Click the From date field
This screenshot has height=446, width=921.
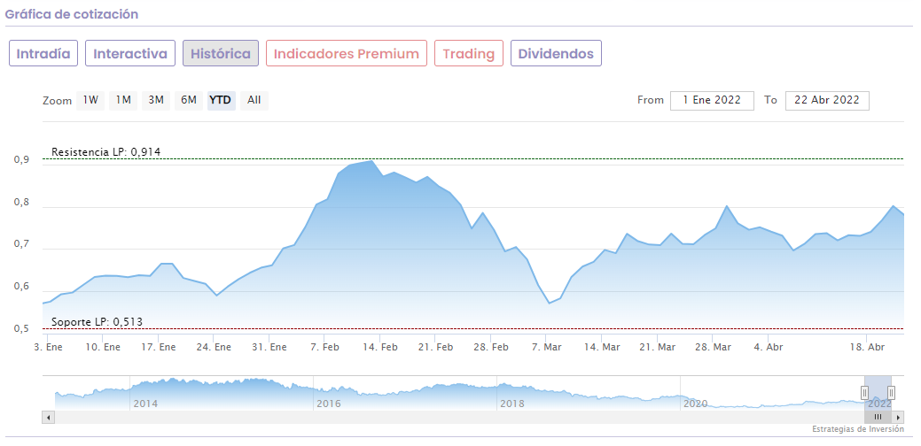tap(712, 100)
